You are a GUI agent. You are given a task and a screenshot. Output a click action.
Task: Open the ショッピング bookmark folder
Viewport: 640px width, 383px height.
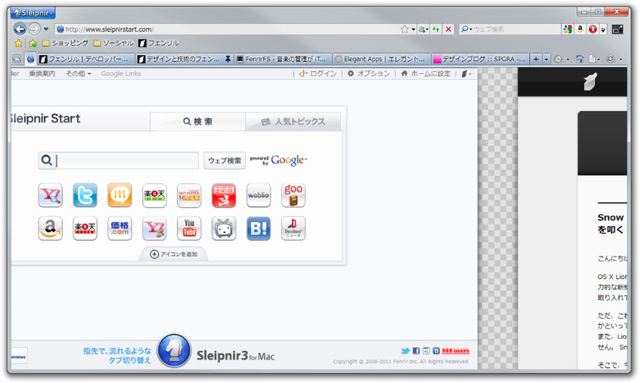(65, 43)
